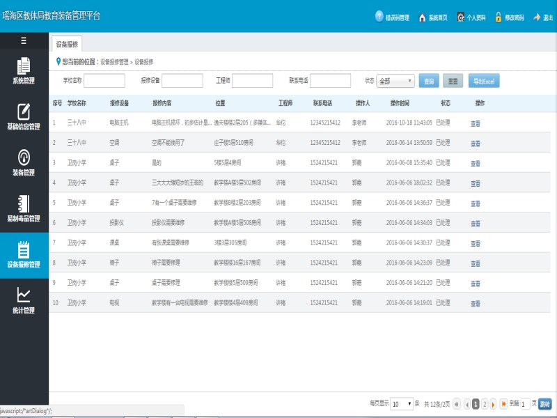
Task: Open the 状态 dropdown showing 全部
Action: (x=395, y=81)
